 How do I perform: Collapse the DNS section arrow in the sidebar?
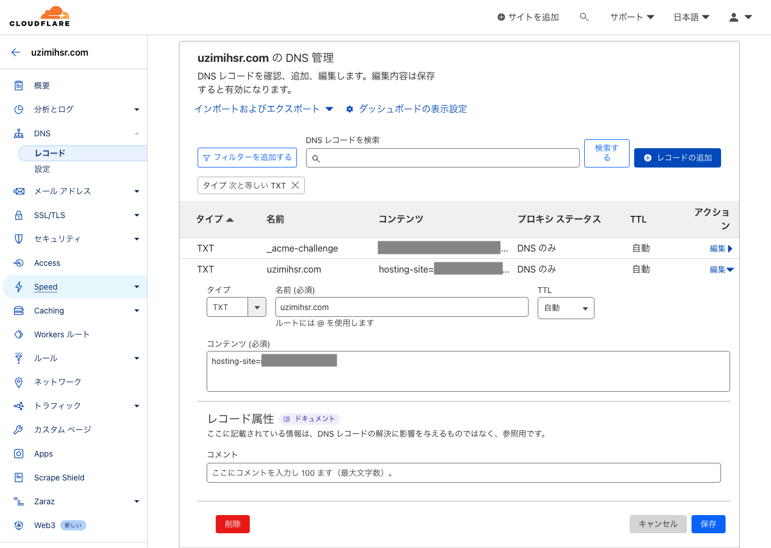click(137, 133)
